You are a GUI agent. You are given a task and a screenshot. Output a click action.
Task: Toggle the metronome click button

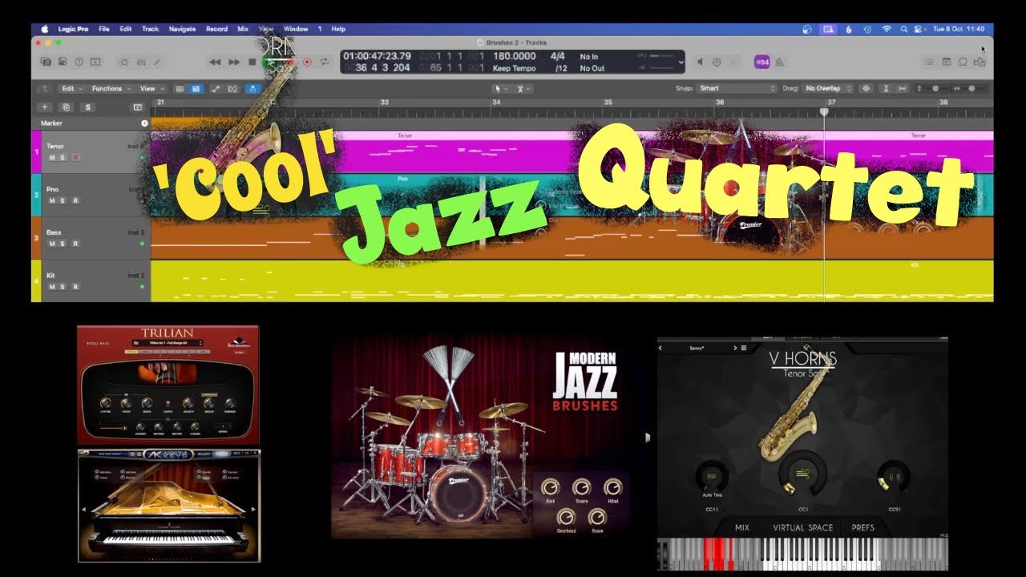coord(779,62)
